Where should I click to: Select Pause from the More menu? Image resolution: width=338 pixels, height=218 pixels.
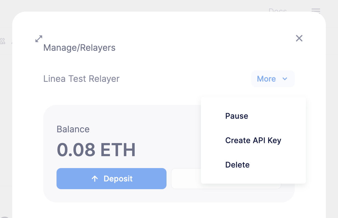[x=237, y=116]
